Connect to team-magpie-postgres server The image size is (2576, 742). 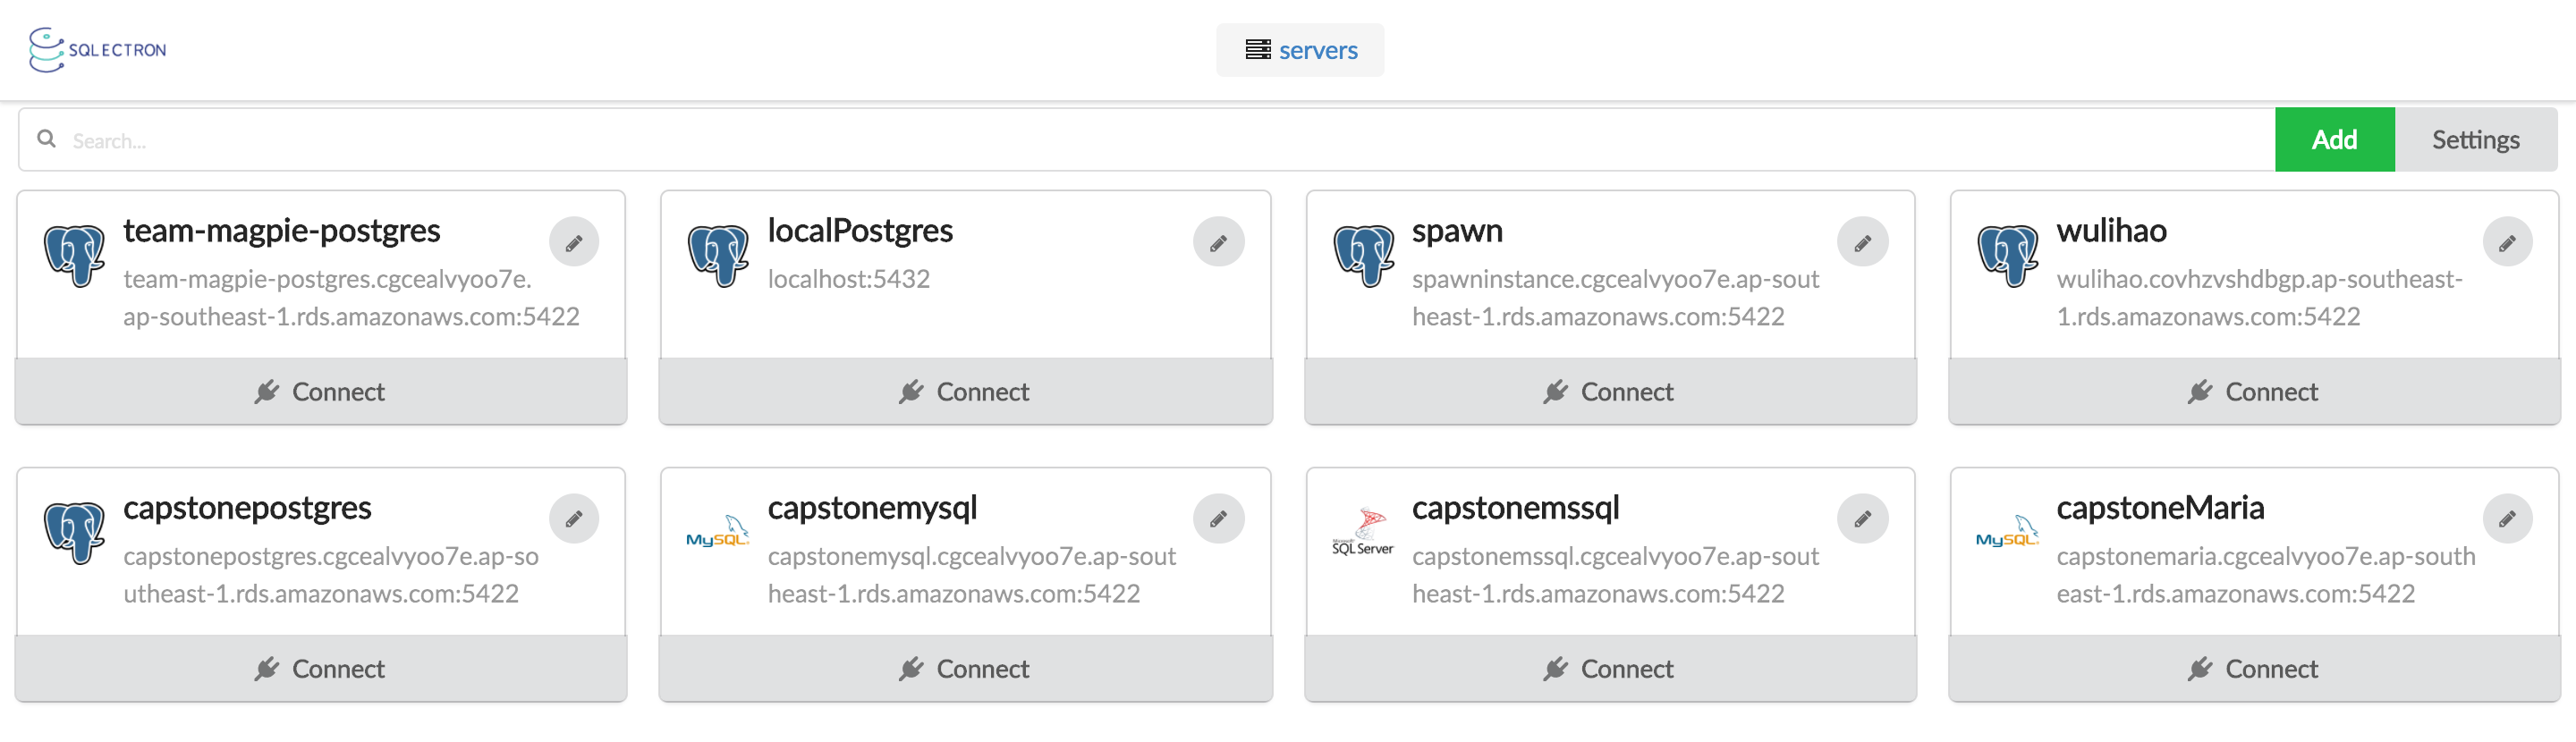pyautogui.click(x=321, y=392)
